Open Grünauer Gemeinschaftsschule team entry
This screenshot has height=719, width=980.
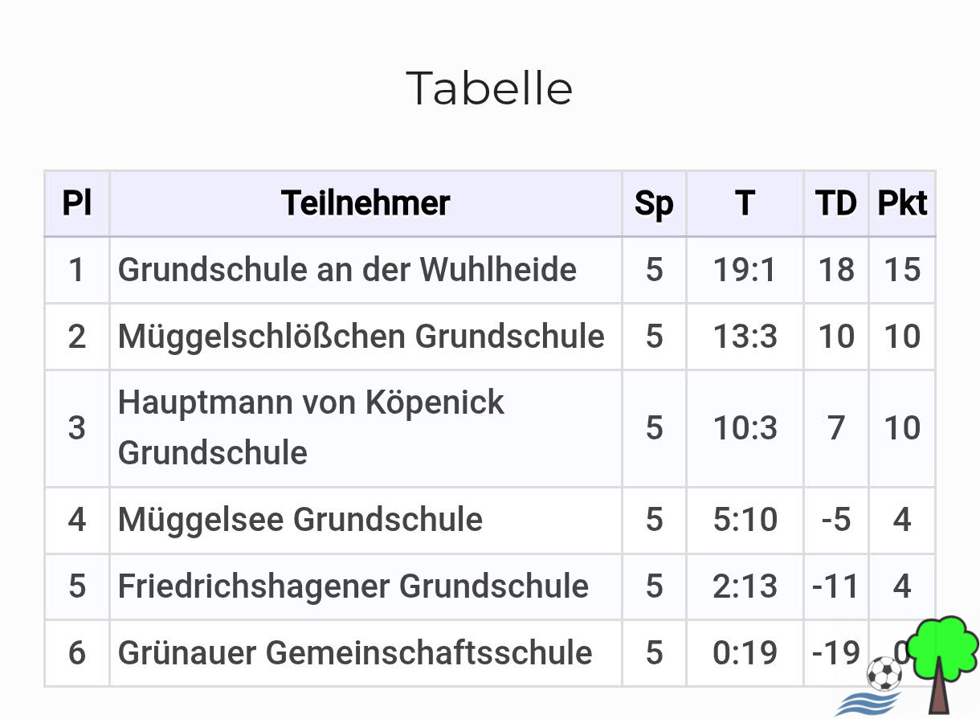(x=355, y=652)
